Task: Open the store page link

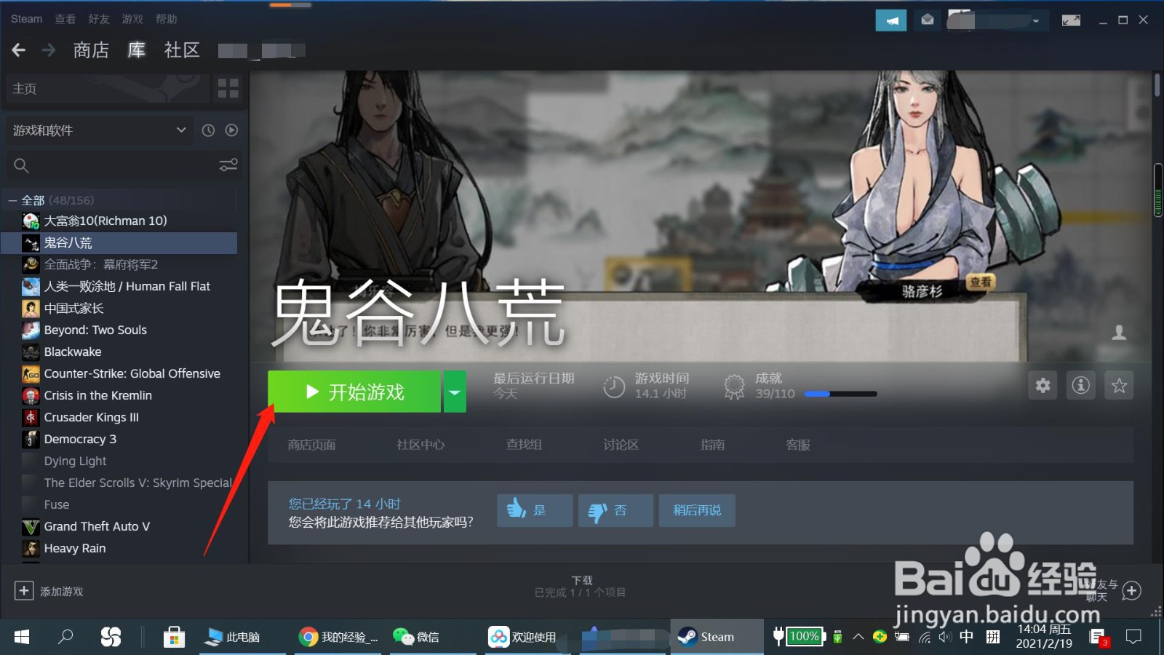Action: pyautogui.click(x=311, y=445)
